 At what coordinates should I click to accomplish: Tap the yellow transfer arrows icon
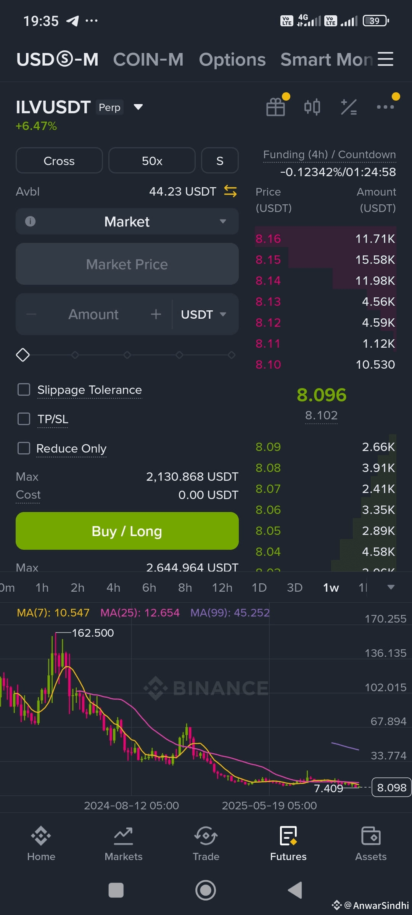(x=230, y=191)
